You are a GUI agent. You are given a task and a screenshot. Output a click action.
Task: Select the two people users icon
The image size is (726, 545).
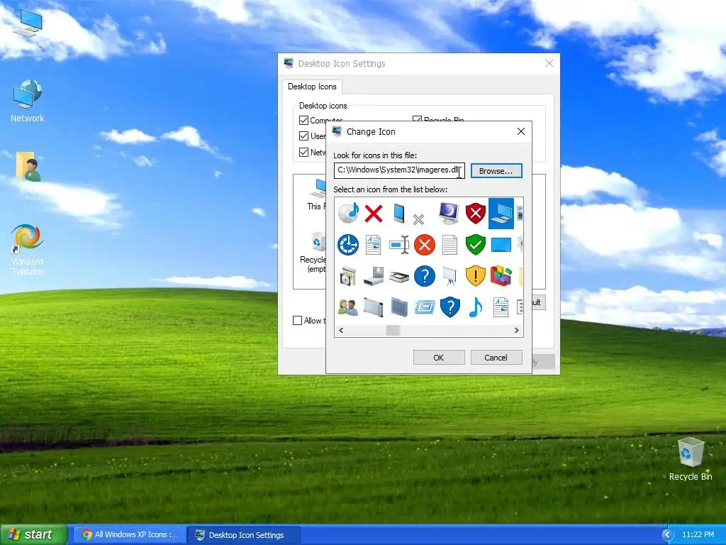[348, 308]
